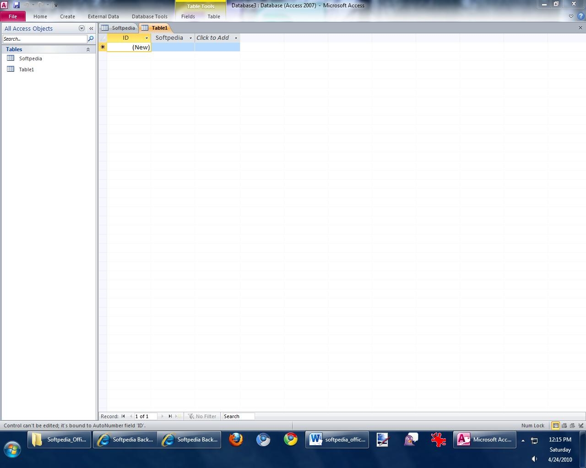
Task: Open Google Chrome from the taskbar
Action: pyautogui.click(x=291, y=440)
